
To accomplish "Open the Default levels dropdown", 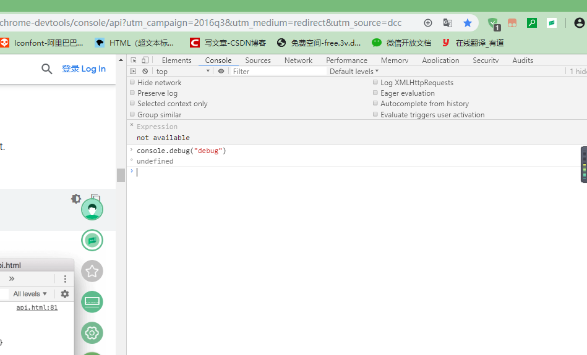I will coord(354,72).
